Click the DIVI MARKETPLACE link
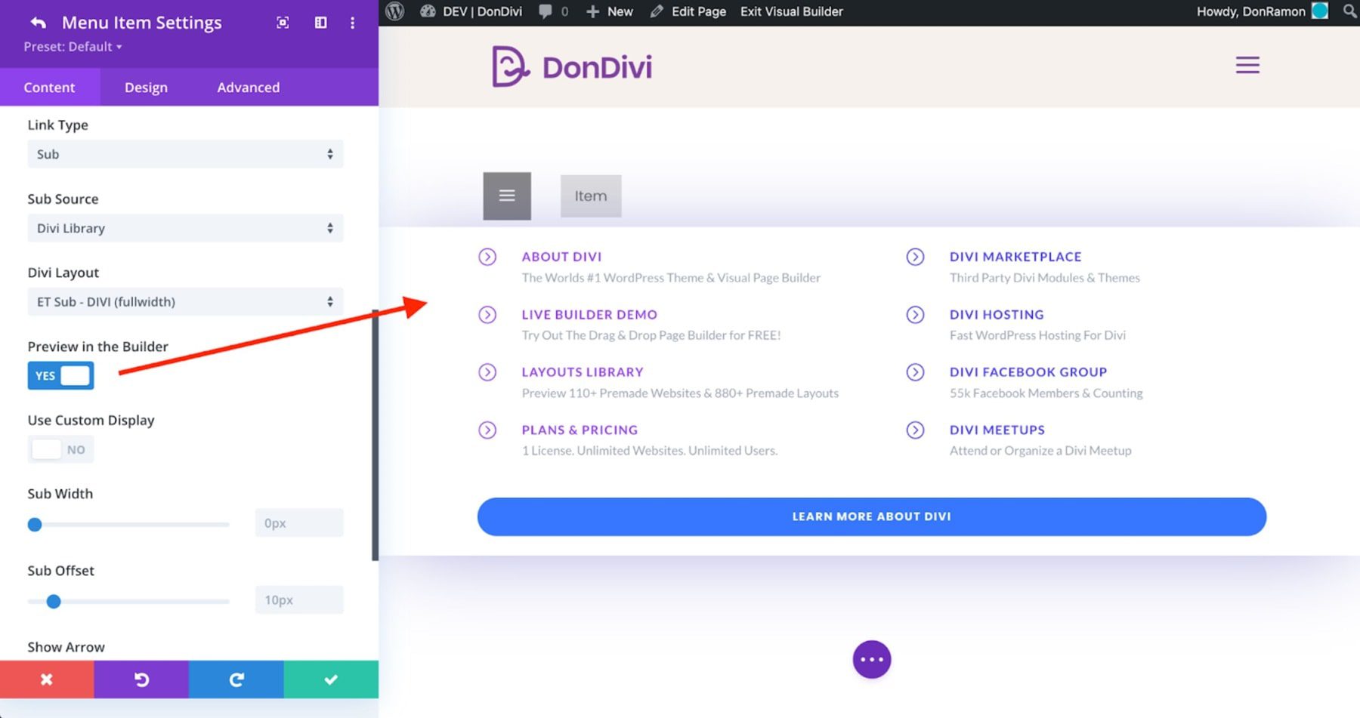 click(x=1015, y=257)
